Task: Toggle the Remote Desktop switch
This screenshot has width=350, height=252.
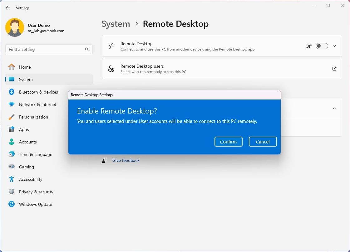Action: pyautogui.click(x=322, y=46)
